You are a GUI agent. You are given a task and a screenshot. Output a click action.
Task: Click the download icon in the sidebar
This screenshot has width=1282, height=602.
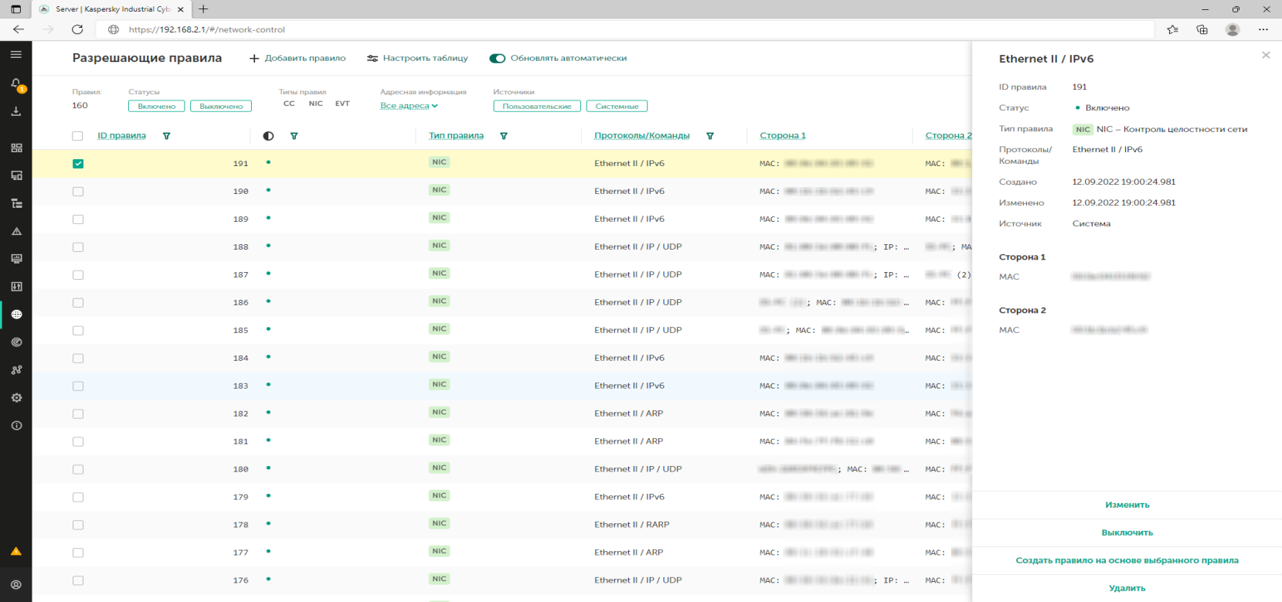[16, 111]
